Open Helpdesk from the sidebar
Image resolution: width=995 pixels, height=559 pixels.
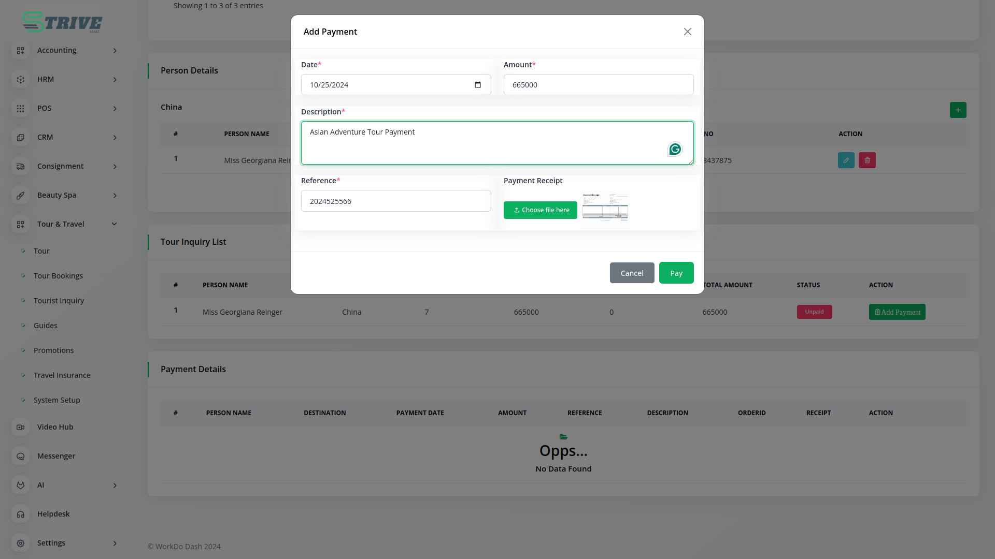(53, 514)
